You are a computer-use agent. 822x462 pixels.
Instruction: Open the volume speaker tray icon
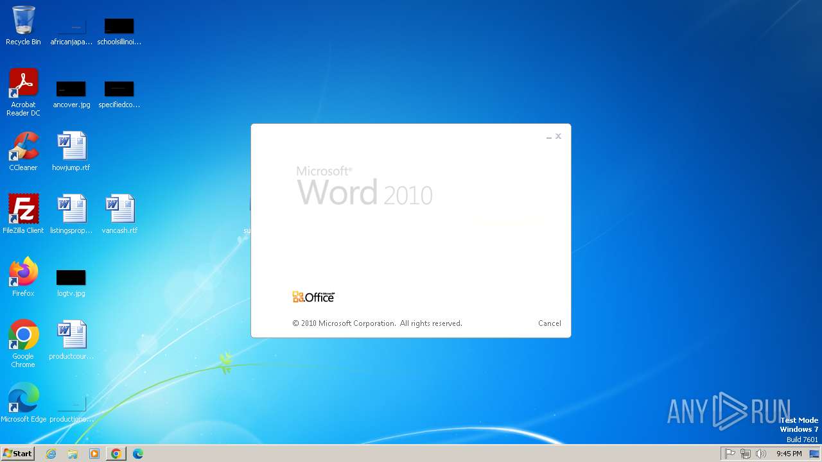tap(761, 454)
